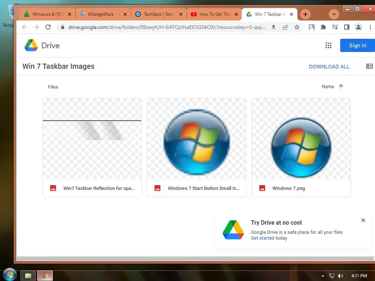Click the horizontal scrollbar at window bottom
Screen dimensions: 375x281
[195, 259]
